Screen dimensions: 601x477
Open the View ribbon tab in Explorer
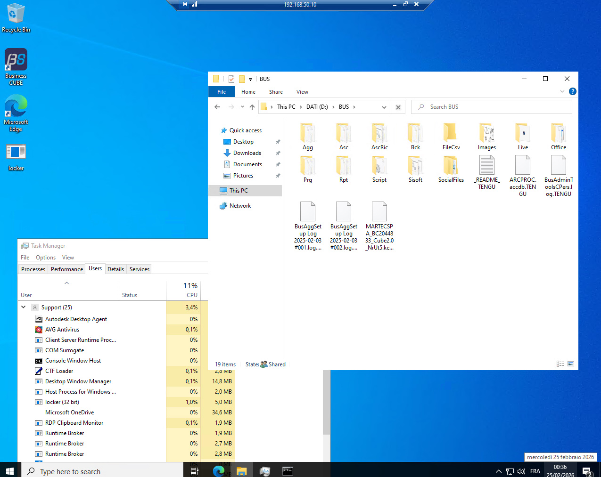[x=302, y=92]
